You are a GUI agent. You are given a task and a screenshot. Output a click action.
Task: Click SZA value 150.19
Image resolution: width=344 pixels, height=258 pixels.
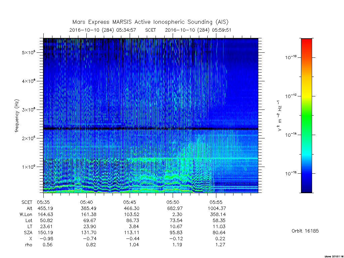[45, 232]
